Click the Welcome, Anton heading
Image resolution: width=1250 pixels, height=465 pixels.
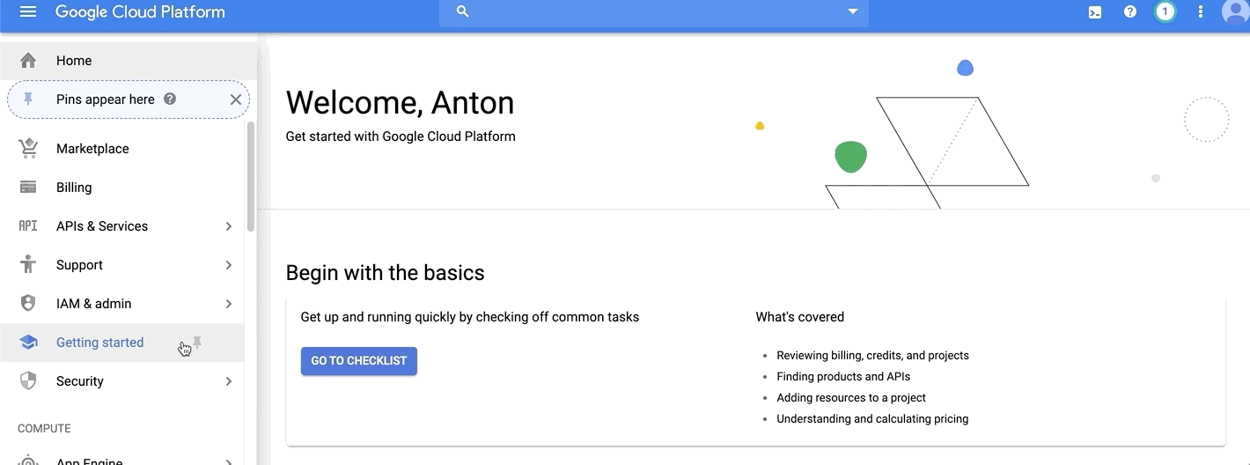coord(401,103)
